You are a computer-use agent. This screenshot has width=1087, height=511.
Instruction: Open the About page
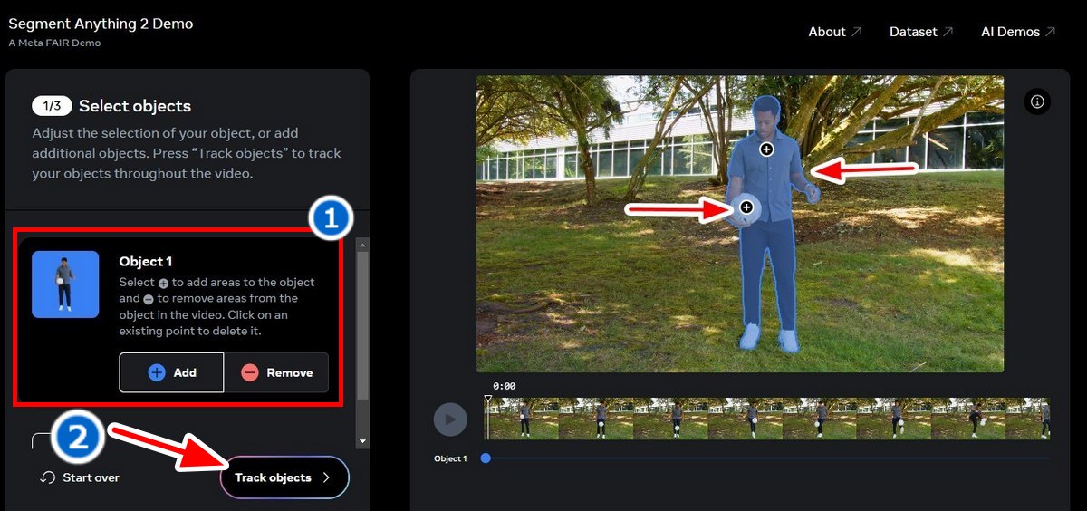(826, 32)
